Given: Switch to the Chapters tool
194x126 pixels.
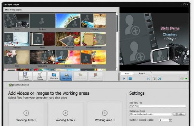Looking at the screenshot, I should (54, 76).
